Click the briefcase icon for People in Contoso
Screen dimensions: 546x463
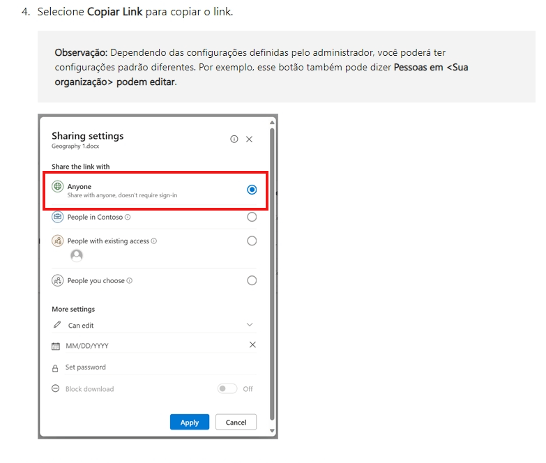click(x=57, y=217)
